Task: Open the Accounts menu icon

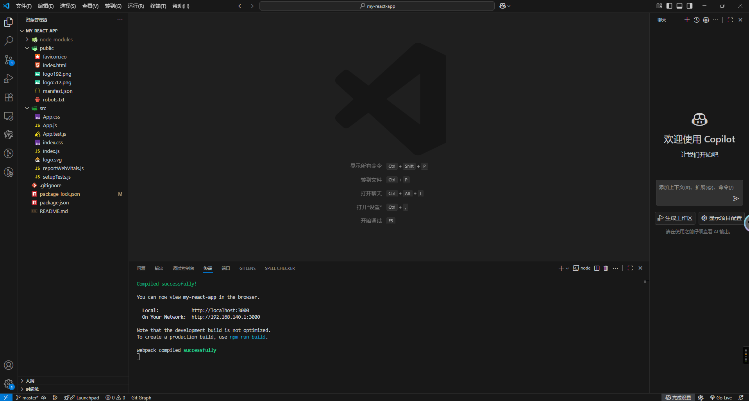Action: pos(9,365)
